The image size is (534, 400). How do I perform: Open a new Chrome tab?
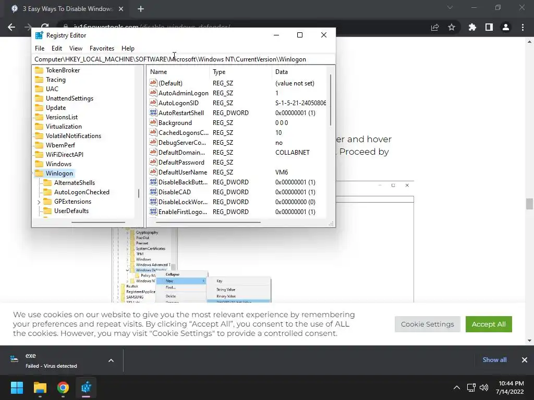point(141,9)
